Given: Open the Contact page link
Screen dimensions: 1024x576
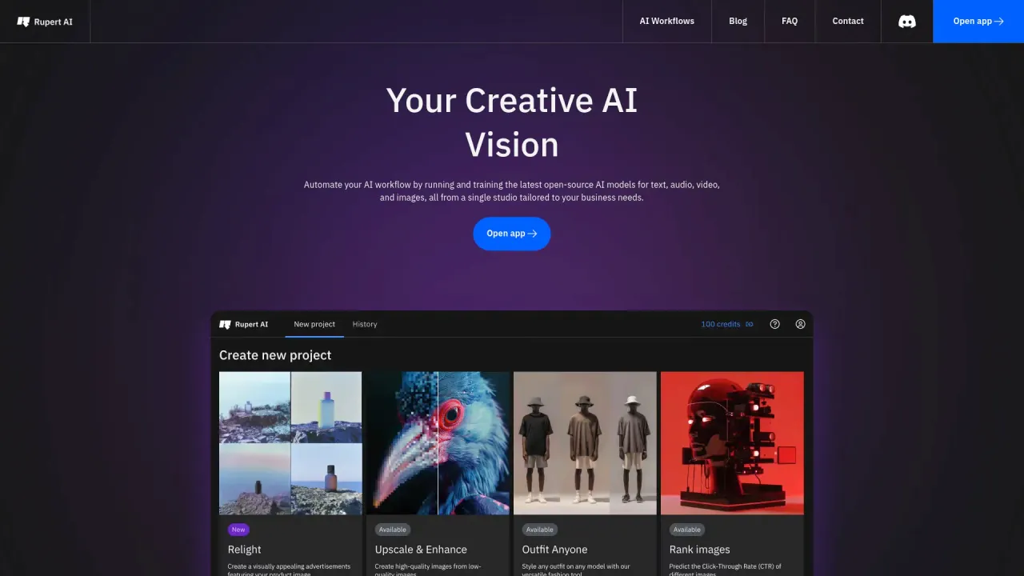Looking at the screenshot, I should (x=848, y=21).
